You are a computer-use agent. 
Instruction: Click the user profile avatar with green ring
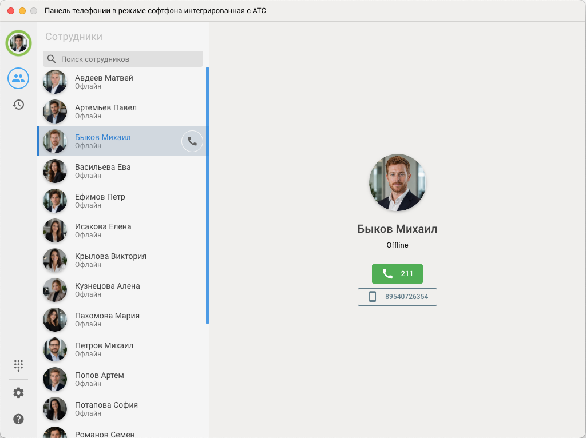(x=18, y=43)
